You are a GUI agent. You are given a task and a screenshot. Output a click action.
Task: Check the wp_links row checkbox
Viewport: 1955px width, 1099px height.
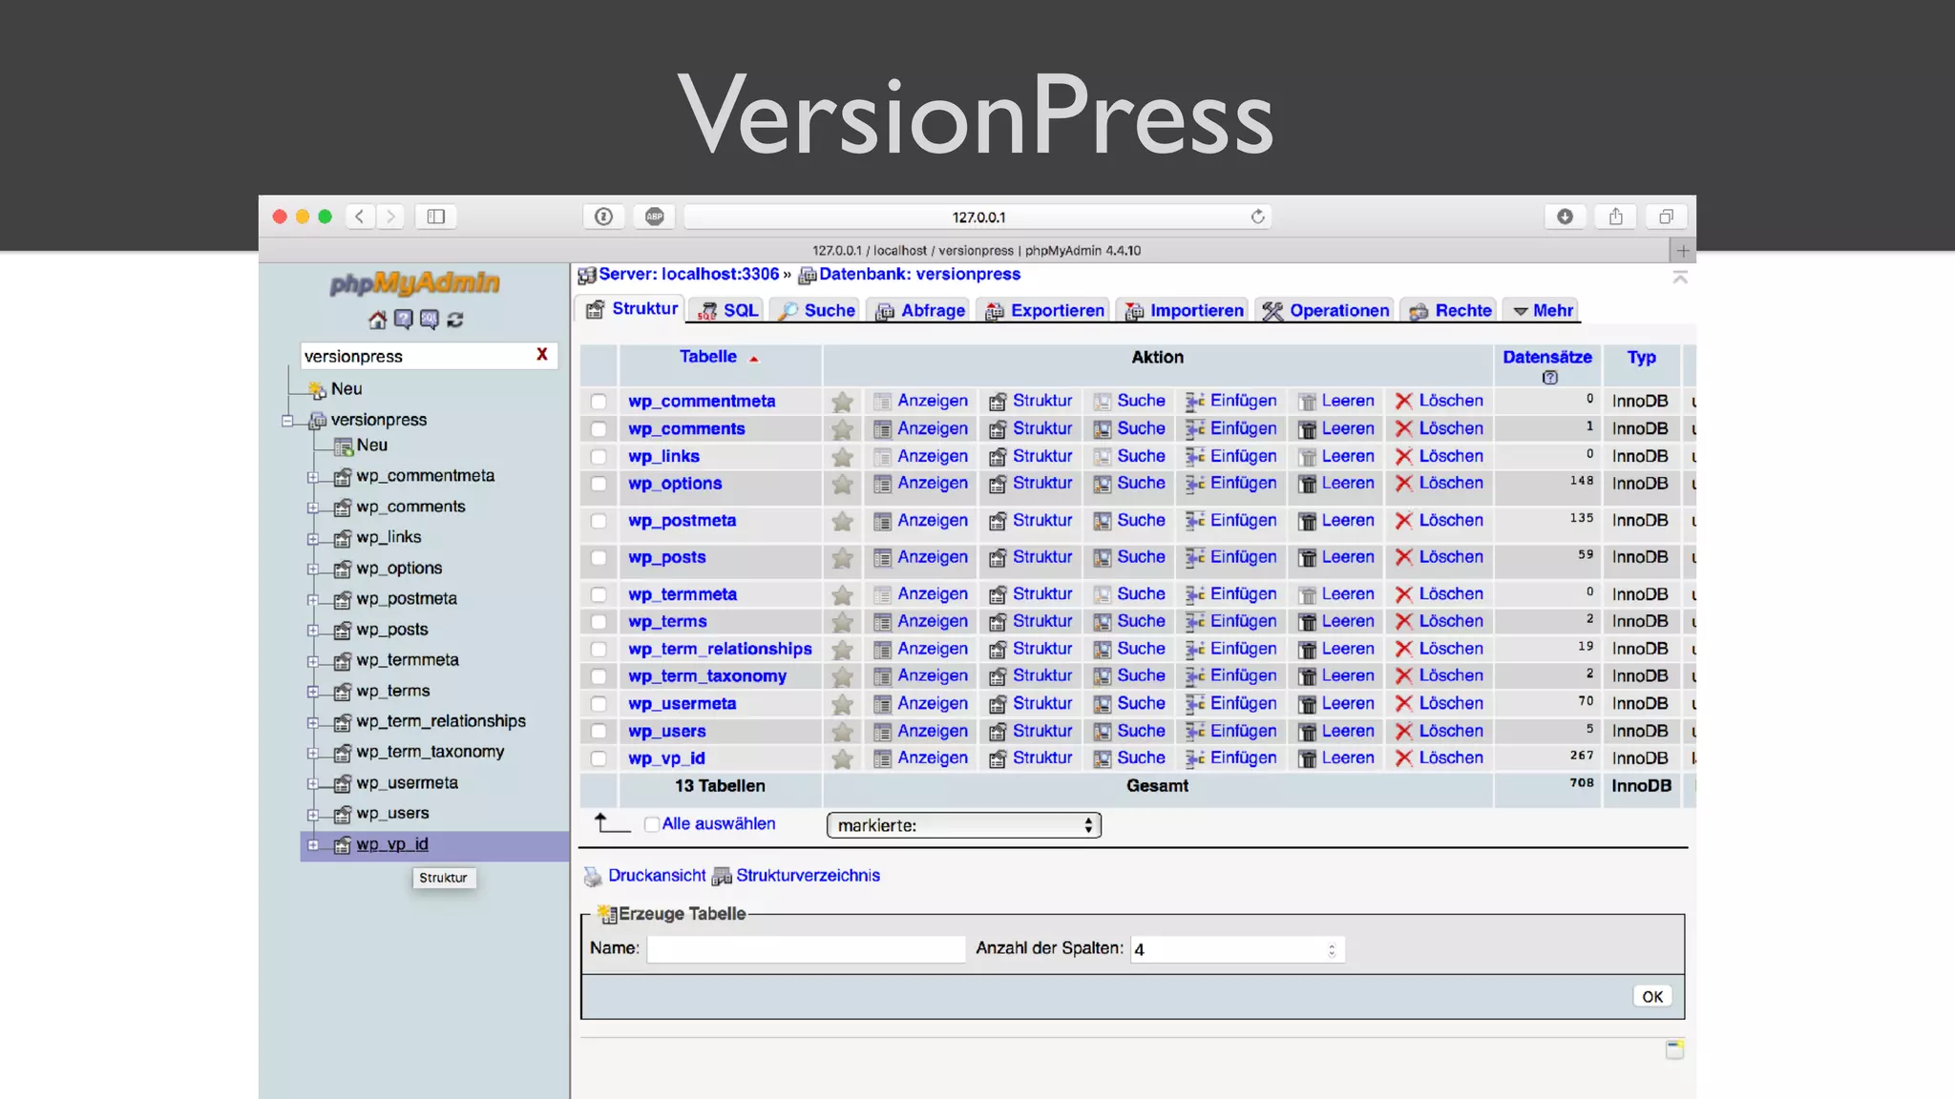click(599, 457)
